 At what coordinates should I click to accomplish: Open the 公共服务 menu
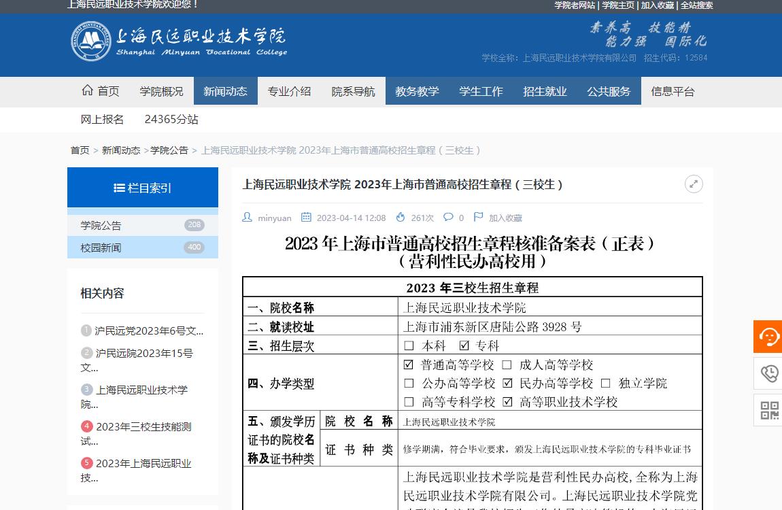point(609,91)
